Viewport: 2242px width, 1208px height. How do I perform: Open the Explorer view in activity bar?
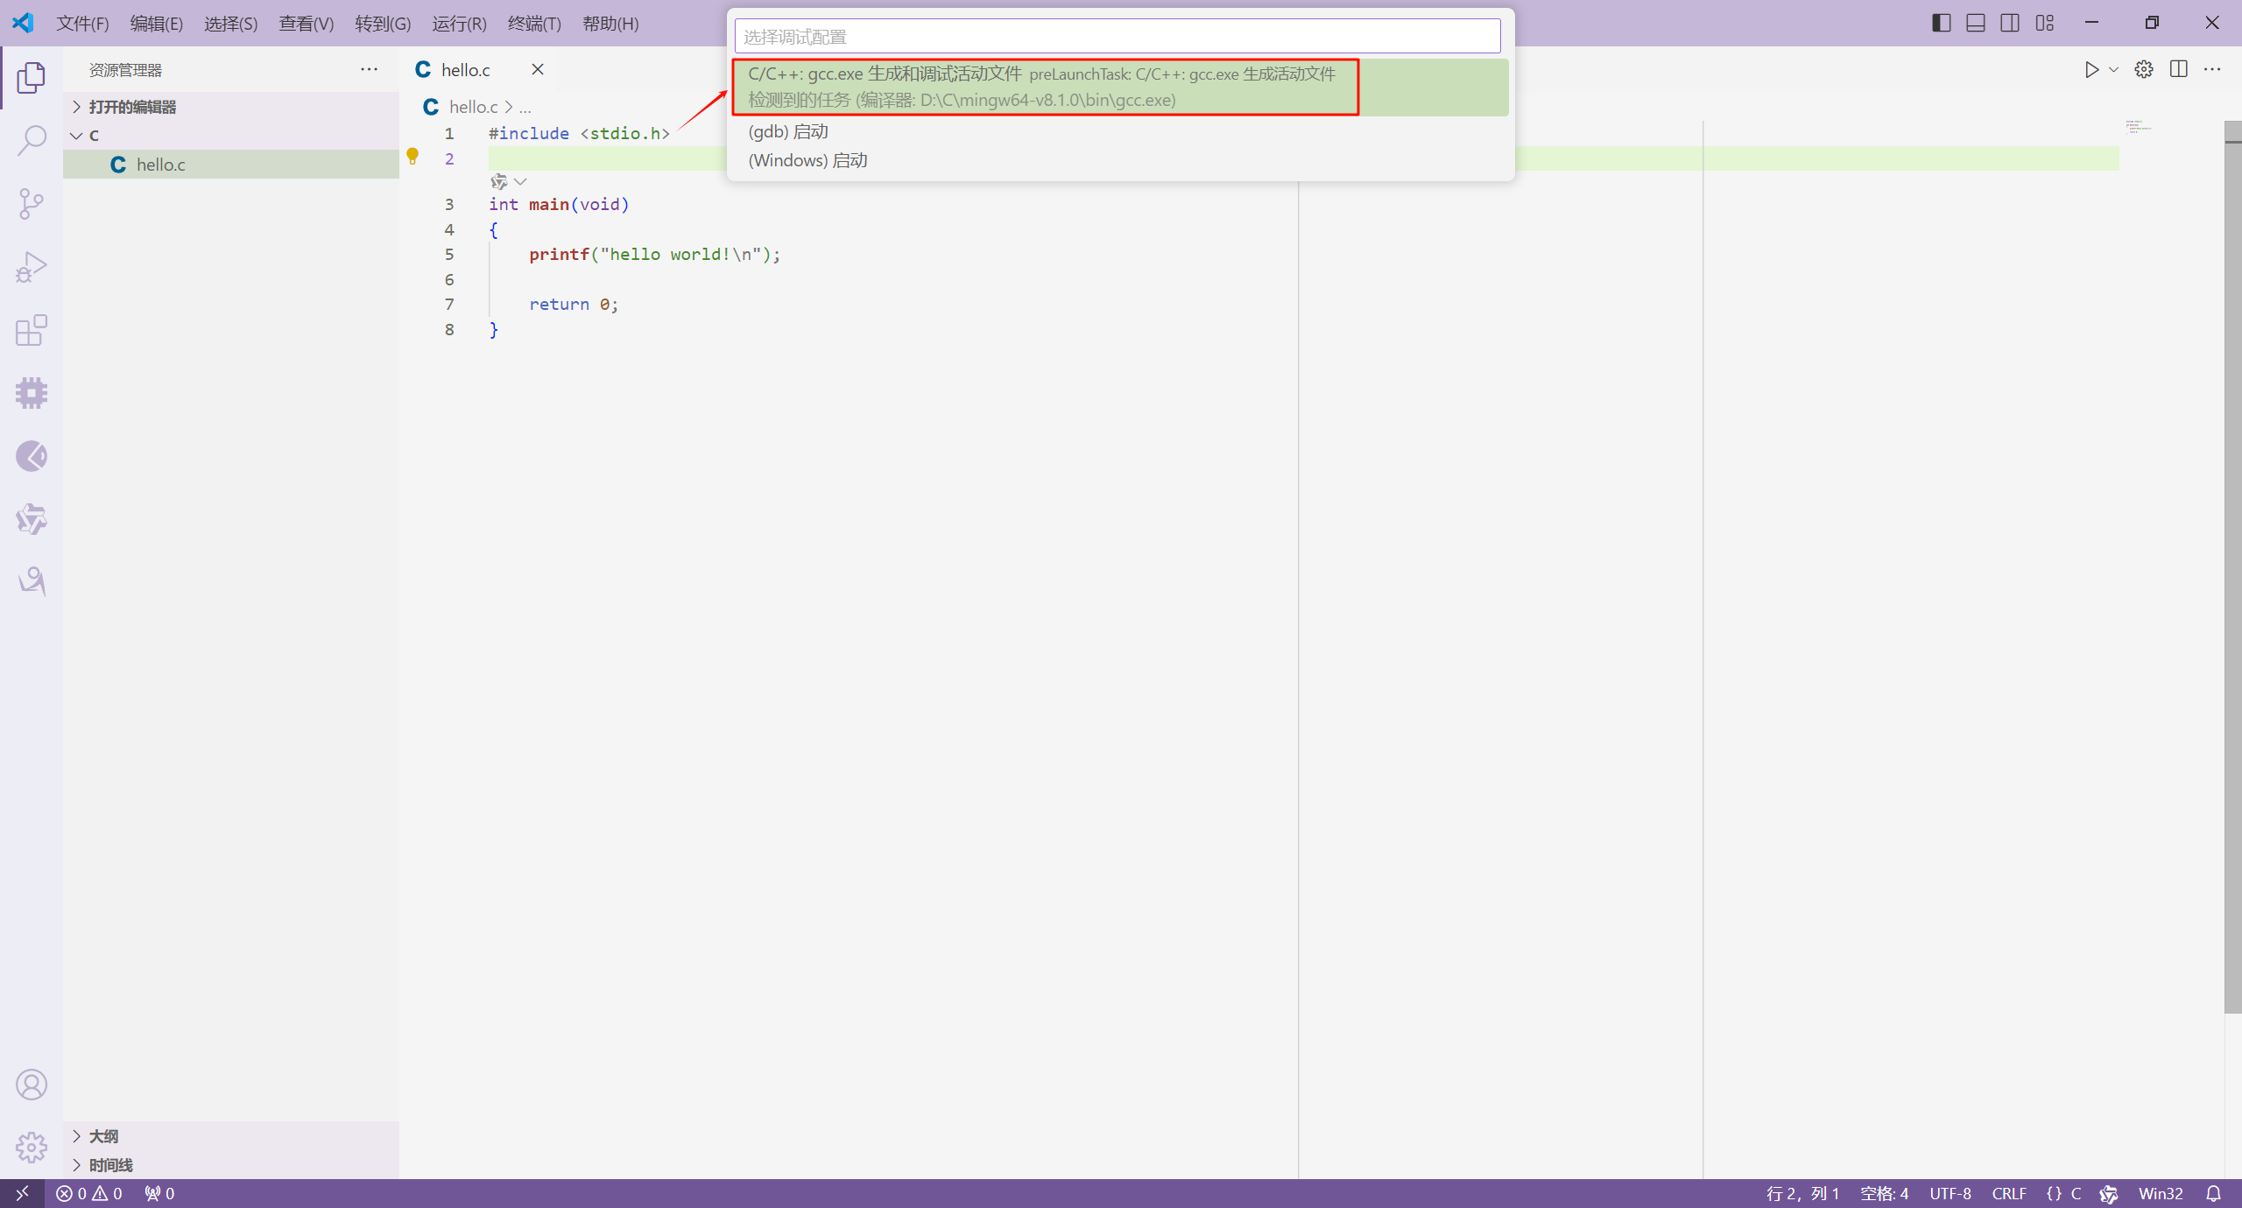click(x=32, y=78)
